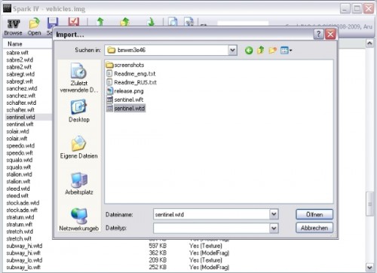Image resolution: width=377 pixels, height=273 pixels.
Task: Open Netzwerkumgebung shortcut
Action: tap(79, 219)
